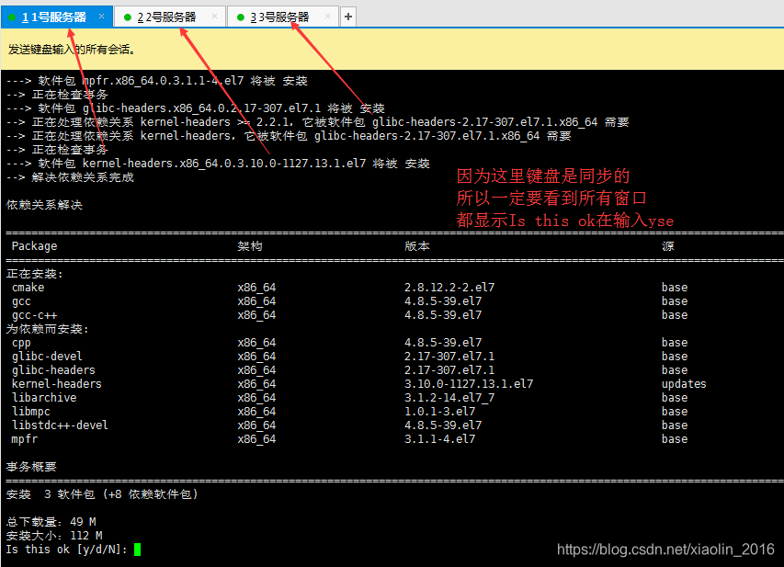Click the yellow broadcast input notice bar

[x=392, y=49]
